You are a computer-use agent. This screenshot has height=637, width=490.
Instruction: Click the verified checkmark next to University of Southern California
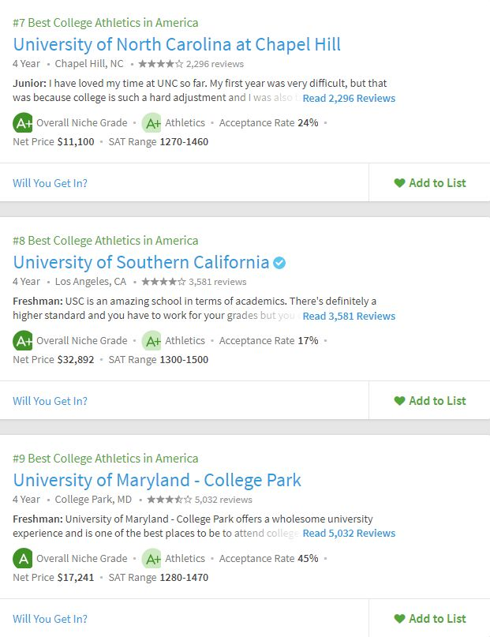click(279, 263)
